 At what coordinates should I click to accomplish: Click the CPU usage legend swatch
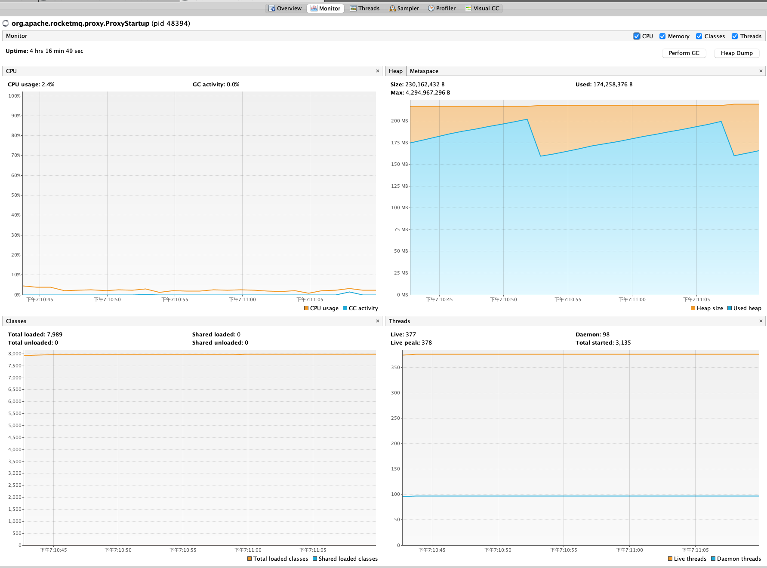[306, 308]
